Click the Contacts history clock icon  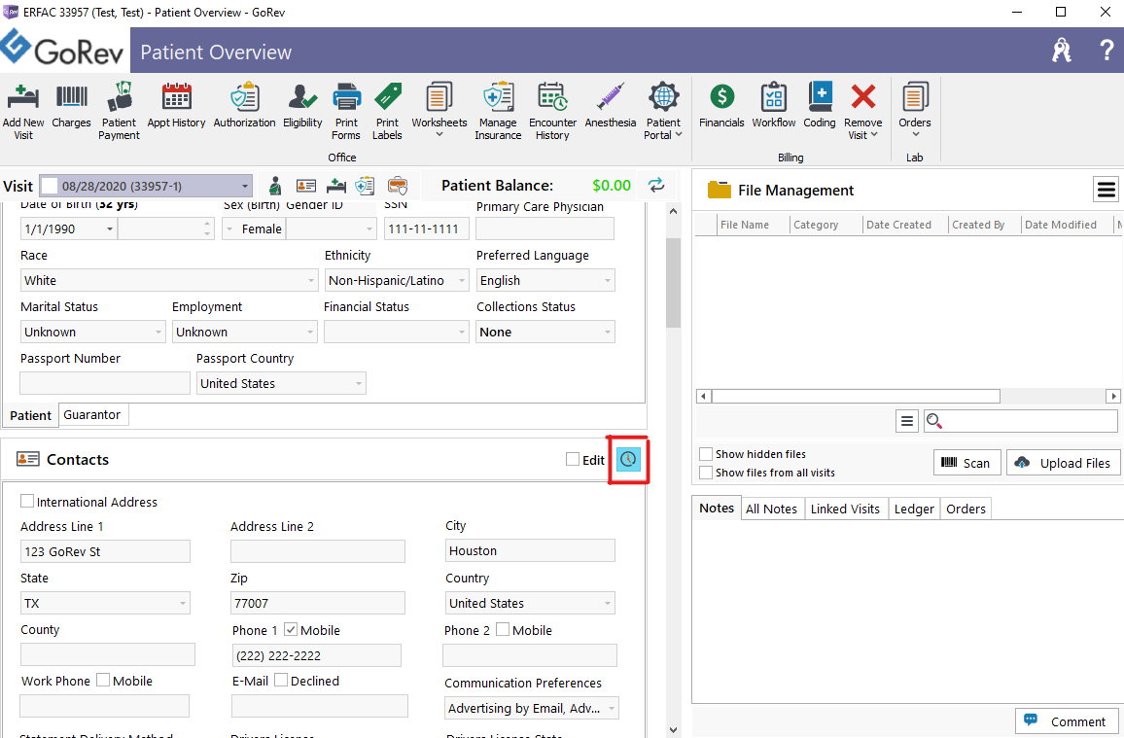[x=629, y=460]
